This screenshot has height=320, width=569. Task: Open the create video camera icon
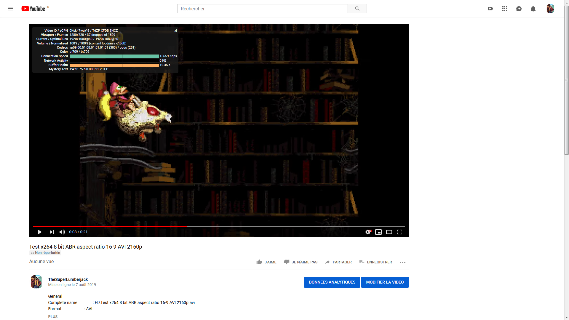coord(490,9)
